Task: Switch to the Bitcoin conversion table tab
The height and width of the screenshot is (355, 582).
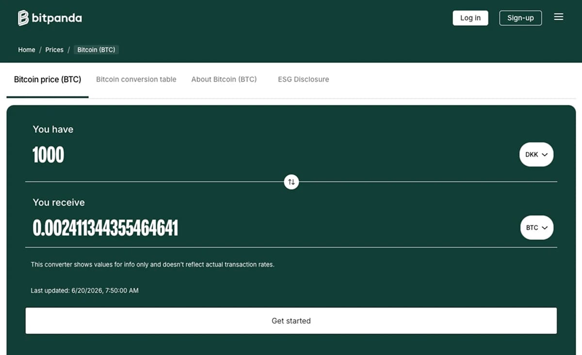Action: pyautogui.click(x=136, y=79)
